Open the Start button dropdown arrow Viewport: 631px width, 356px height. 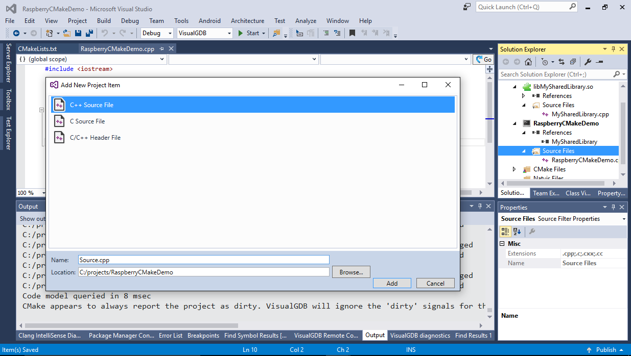(x=264, y=33)
